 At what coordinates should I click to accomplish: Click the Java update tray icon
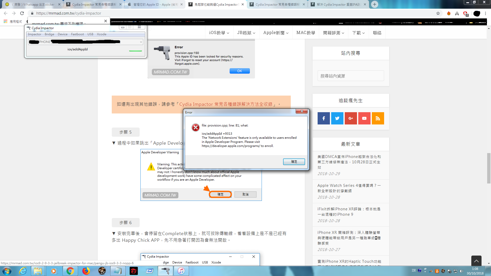[x=437, y=271]
